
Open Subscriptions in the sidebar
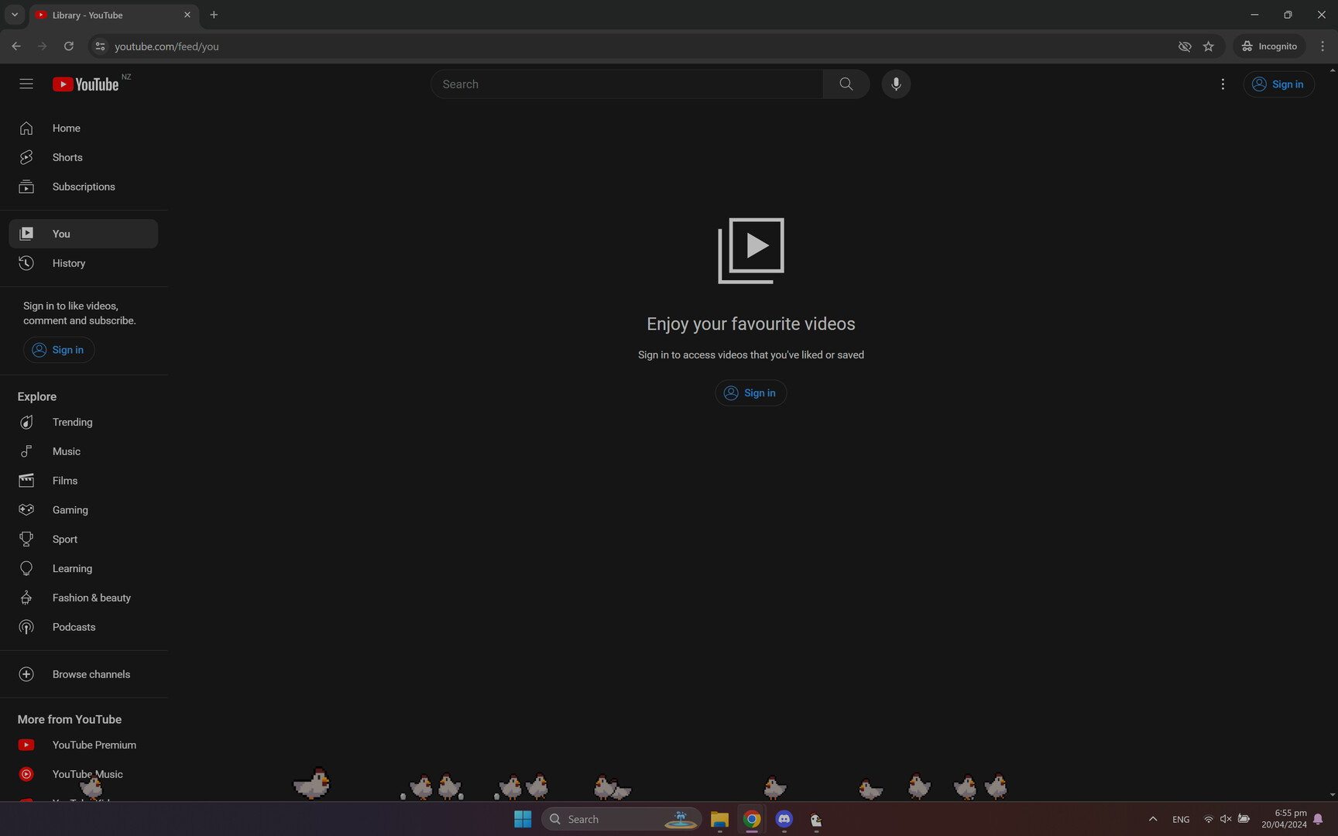pyautogui.click(x=84, y=187)
